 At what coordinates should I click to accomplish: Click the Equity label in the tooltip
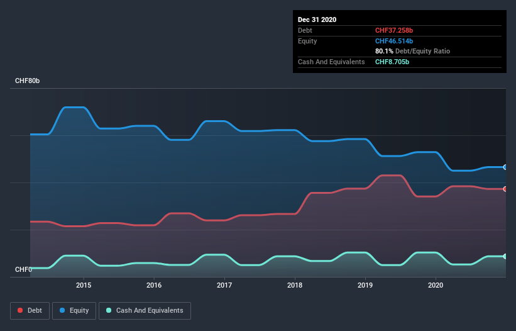coord(307,41)
